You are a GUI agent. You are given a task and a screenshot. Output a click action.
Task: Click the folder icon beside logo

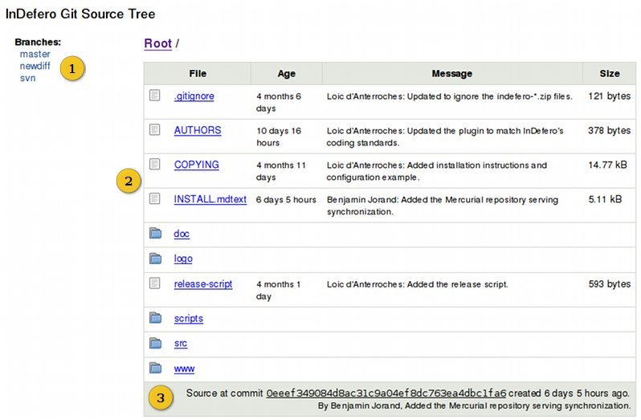[x=155, y=259]
